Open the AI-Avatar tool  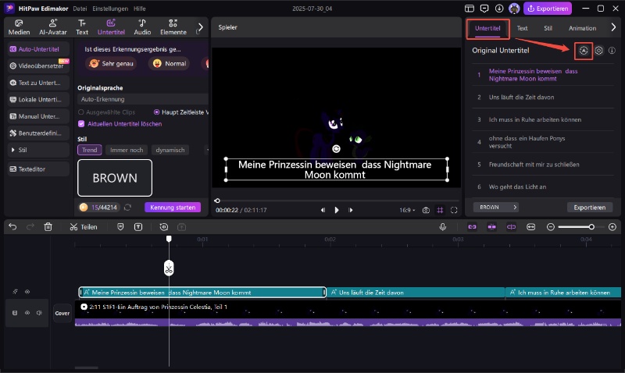(x=52, y=27)
